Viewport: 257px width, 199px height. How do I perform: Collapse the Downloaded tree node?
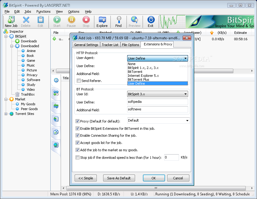[x=12, y=46]
